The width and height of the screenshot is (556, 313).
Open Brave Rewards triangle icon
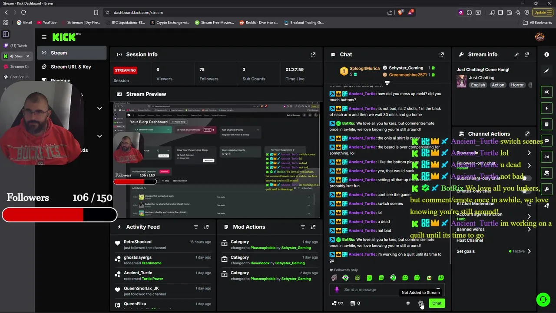[x=410, y=13]
